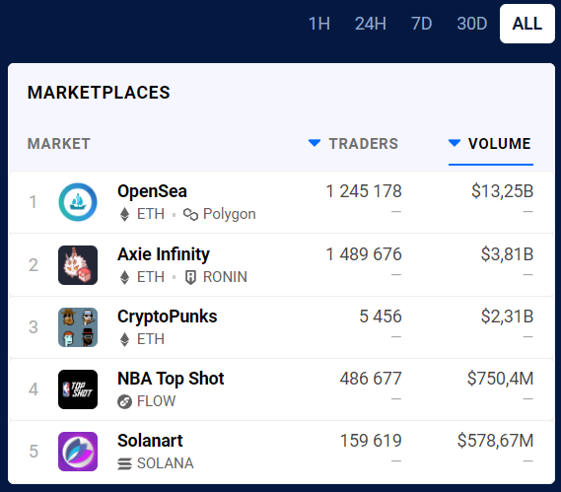Switch to the 7D time range
Screen dimensions: 561x492
coord(421,24)
